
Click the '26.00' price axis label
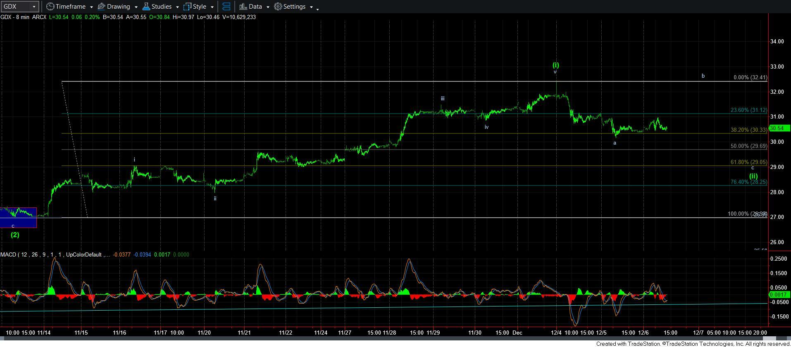point(777,242)
